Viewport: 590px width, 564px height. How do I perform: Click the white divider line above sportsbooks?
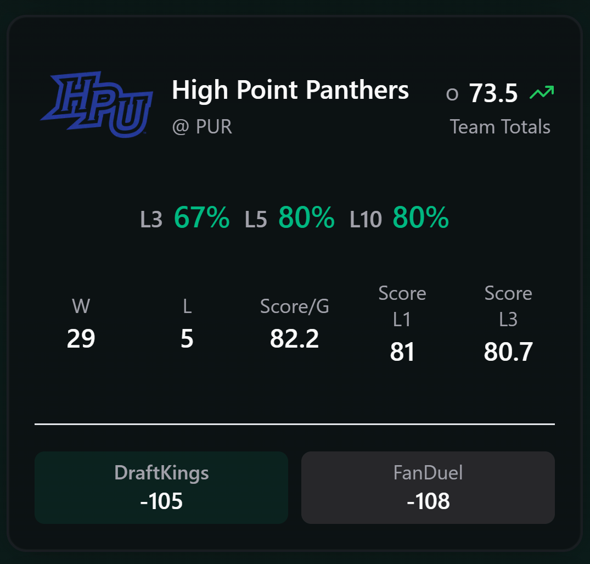click(295, 424)
